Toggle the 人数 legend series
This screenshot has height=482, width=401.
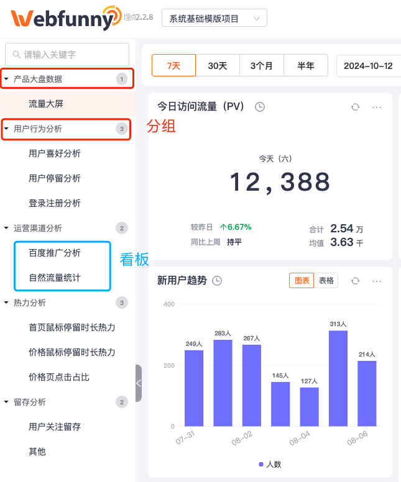pos(270,464)
